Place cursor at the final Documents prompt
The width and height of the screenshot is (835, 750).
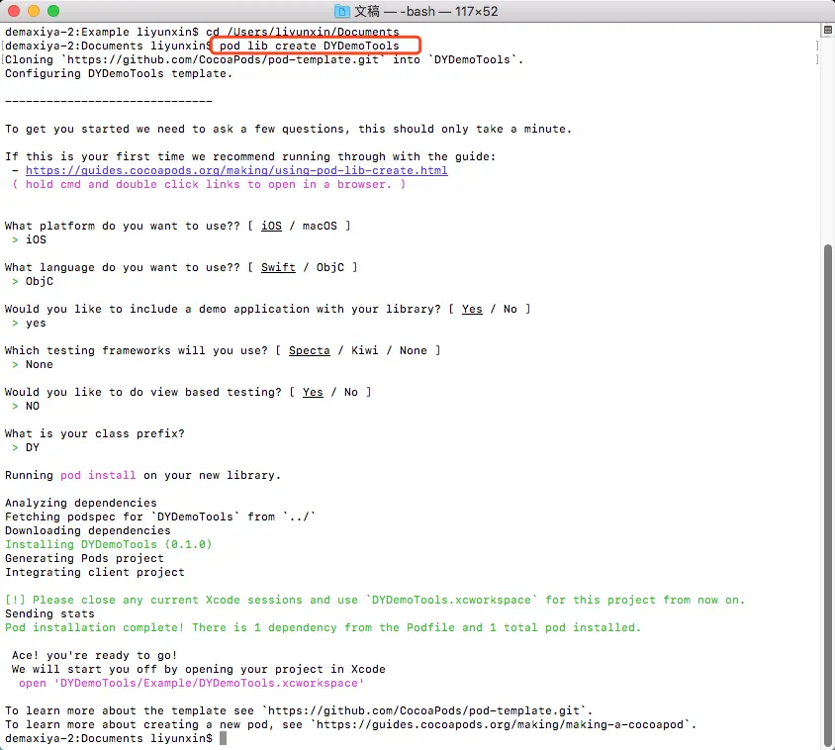coord(224,738)
